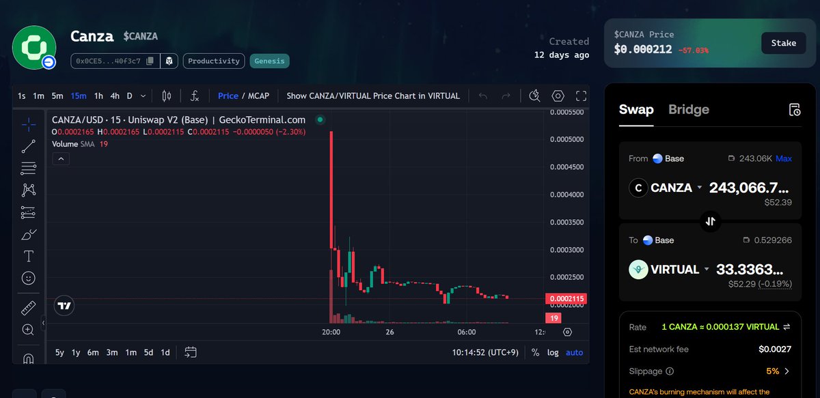Click Max to use full balance
The height and width of the screenshot is (398, 820).
[784, 158]
